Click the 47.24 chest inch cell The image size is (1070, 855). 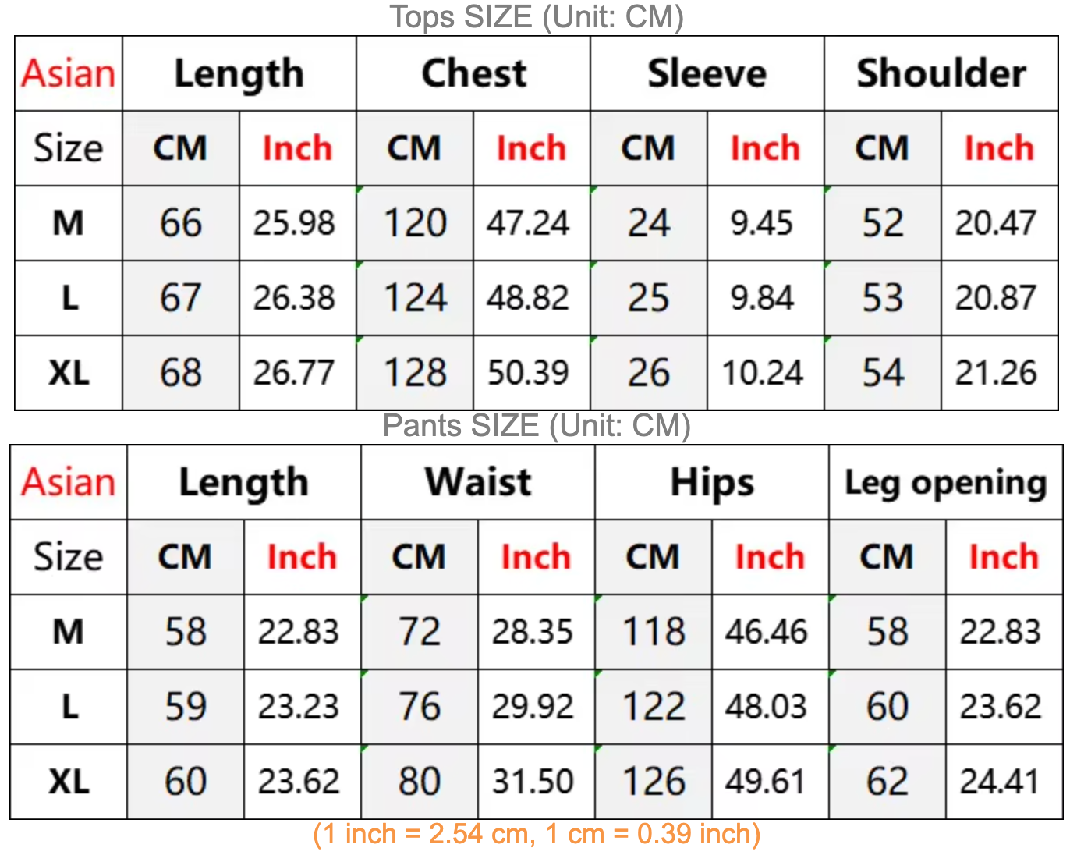[x=529, y=223]
